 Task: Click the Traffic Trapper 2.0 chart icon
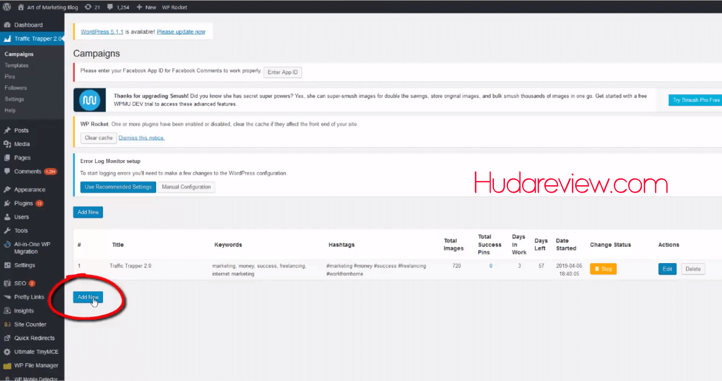[x=7, y=39]
